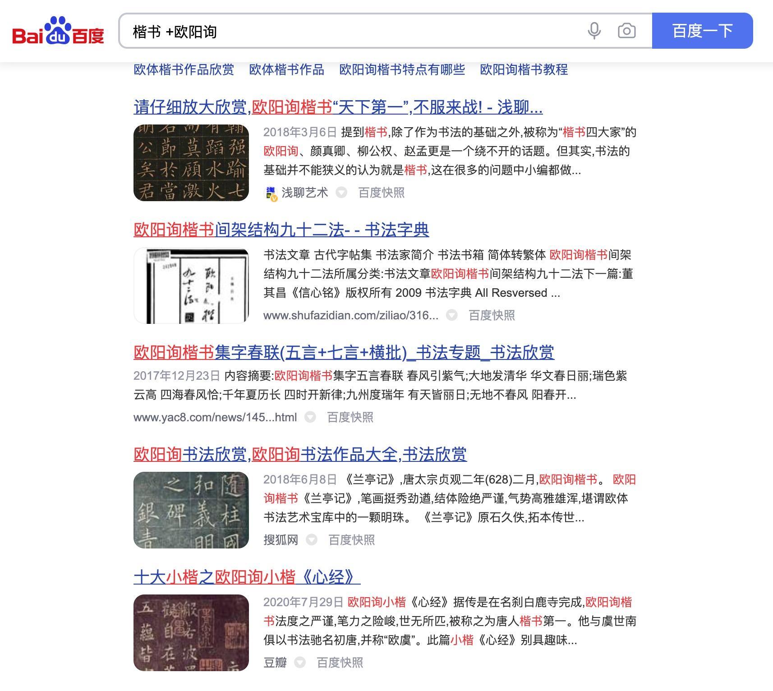The height and width of the screenshot is (691, 773).
Task: Expand dropdown arrow after yac8.com URL
Action: [310, 417]
